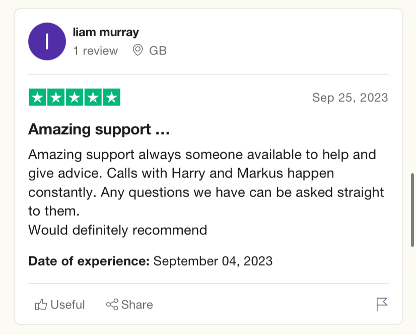Screen dimensions: 417x335
Task: Open liam murray's reviewer profile name
Action: tap(106, 32)
